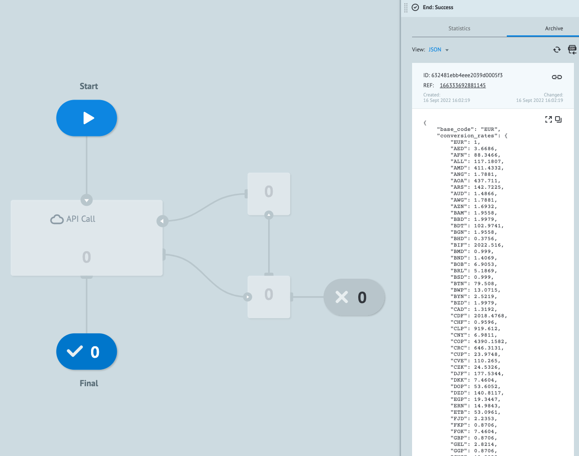
Task: Select the lower condition node showing 0
Action: pos(269,297)
